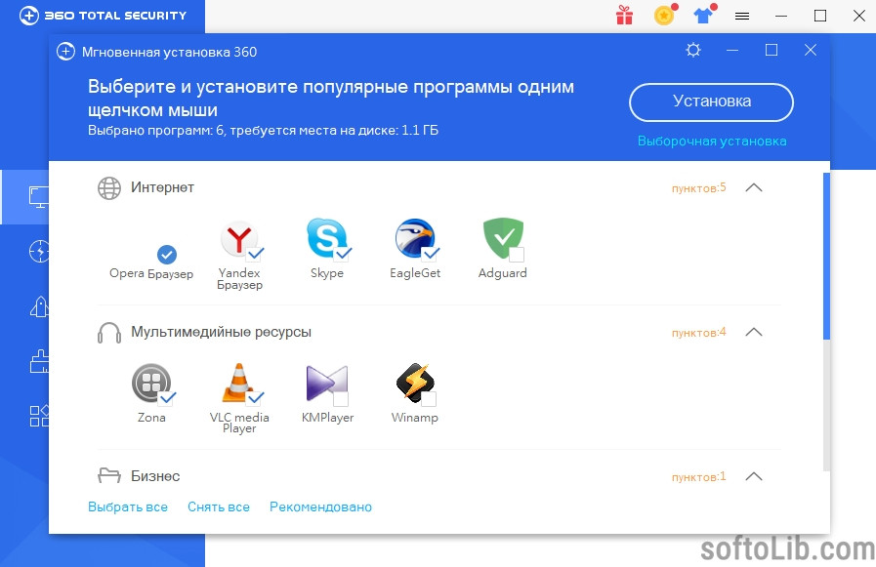Open the T-shirt themes icon
Screen dimensions: 876x567
(703, 15)
